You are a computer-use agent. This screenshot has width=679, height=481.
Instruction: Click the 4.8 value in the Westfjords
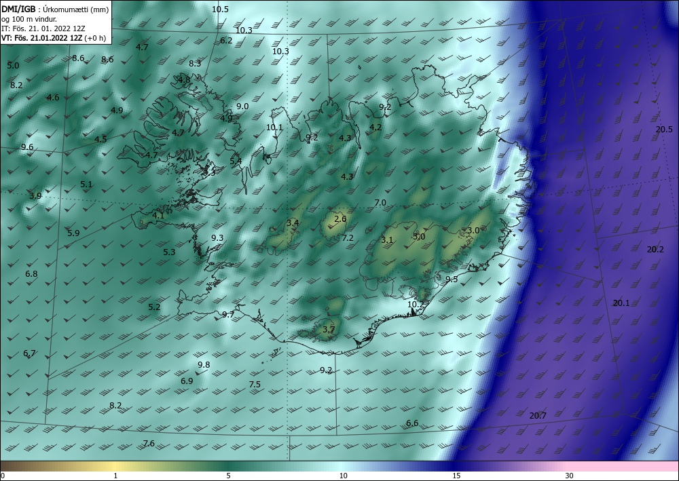[184, 79]
